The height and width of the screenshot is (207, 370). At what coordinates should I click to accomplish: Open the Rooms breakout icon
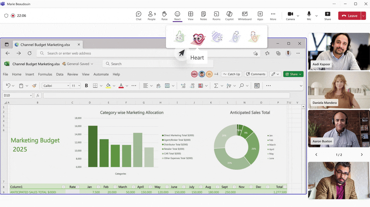pos(216,16)
